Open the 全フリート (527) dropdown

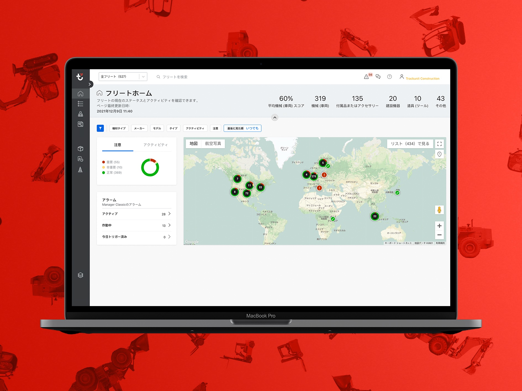(x=123, y=76)
